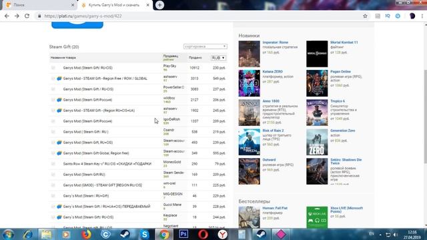Open Pagan Online game link
This screenshot has height=240, width=427.
(340, 71)
